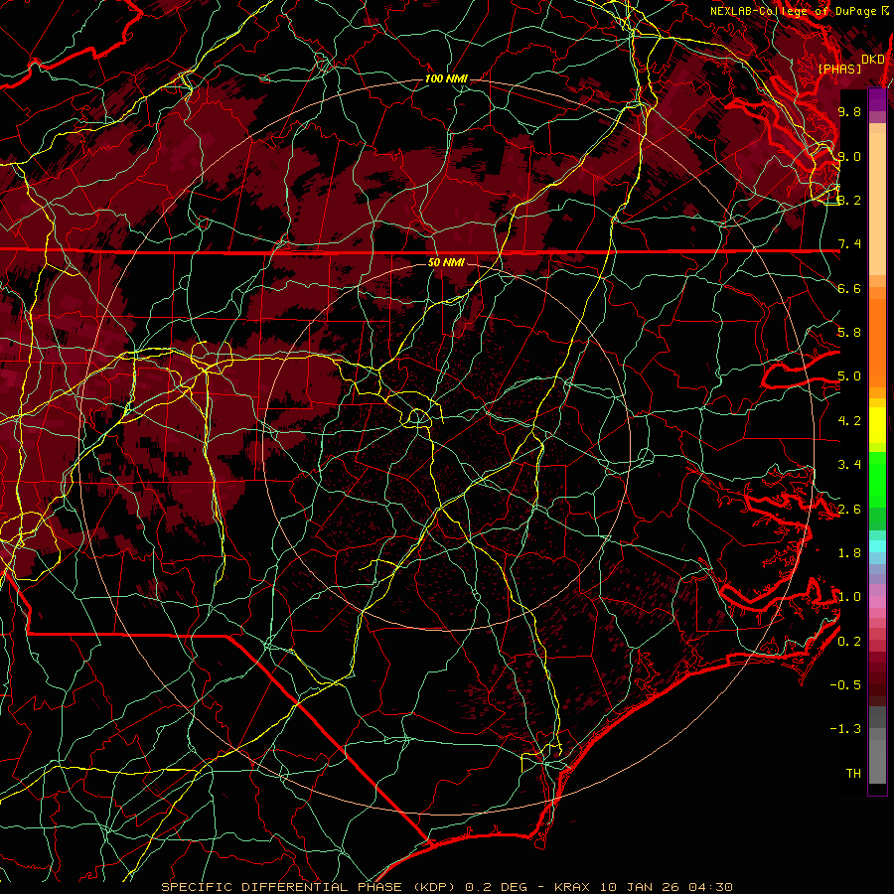The width and height of the screenshot is (894, 894).
Task: Click the 100 NMI range ring label
Action: [446, 78]
